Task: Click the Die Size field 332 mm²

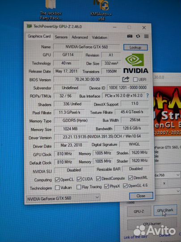Action: (111, 63)
